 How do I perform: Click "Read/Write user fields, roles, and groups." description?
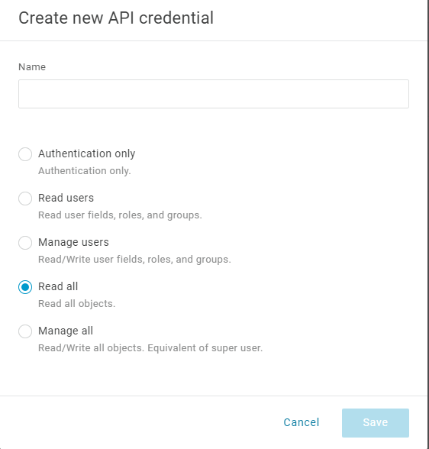click(x=134, y=260)
